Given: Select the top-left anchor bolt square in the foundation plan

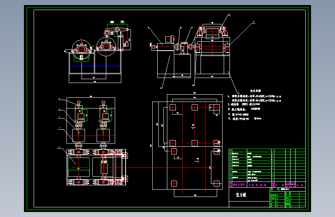Looking at the screenshot, I should 173,107.
